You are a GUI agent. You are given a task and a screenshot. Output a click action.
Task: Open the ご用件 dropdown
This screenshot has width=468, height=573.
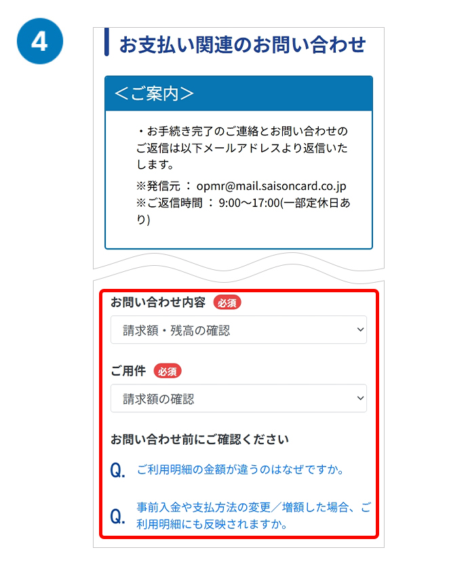[238, 398]
